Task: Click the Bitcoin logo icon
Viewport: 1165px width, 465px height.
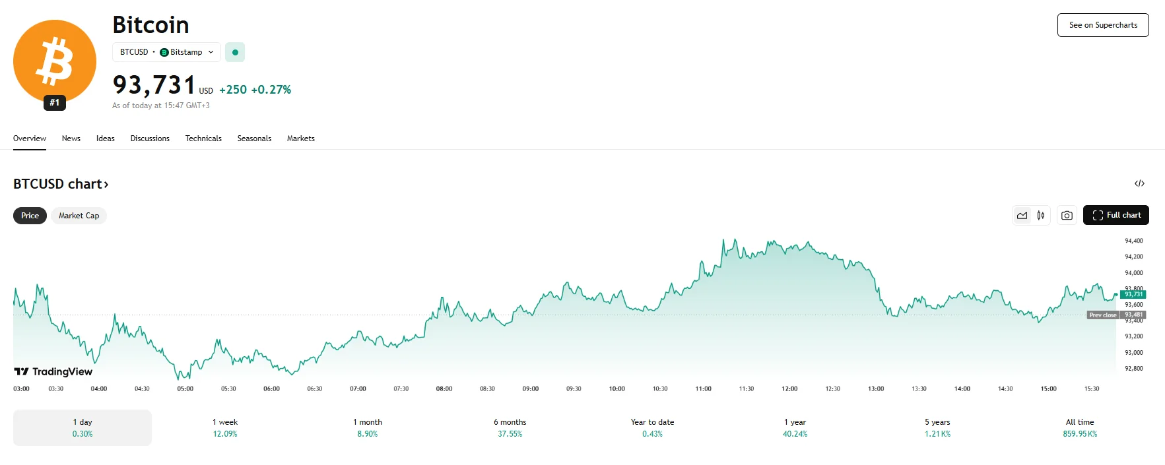Action: [x=54, y=61]
